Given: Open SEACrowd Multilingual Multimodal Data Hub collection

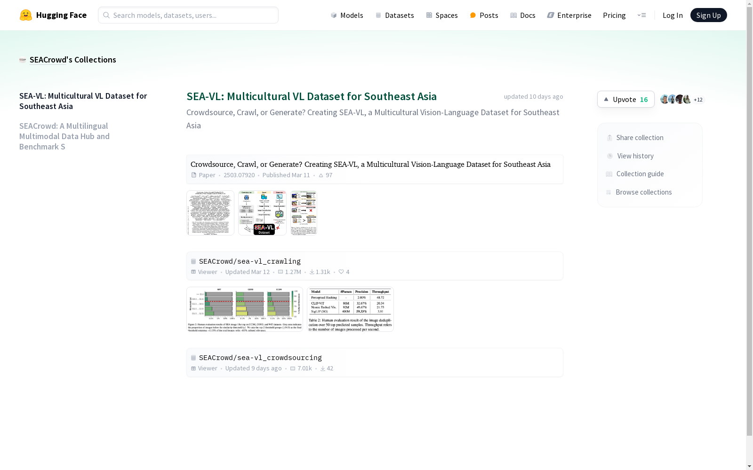Looking at the screenshot, I should 64,136.
